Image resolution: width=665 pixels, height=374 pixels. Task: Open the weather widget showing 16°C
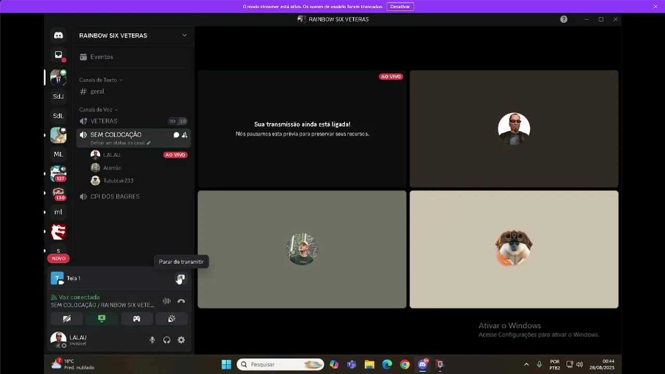click(73, 364)
